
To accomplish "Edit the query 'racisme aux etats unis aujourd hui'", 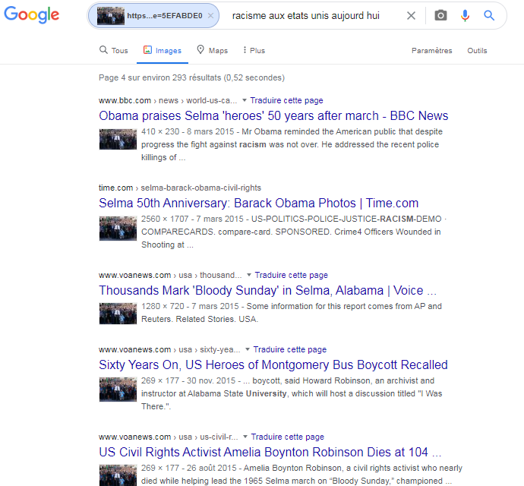I will click(x=306, y=16).
